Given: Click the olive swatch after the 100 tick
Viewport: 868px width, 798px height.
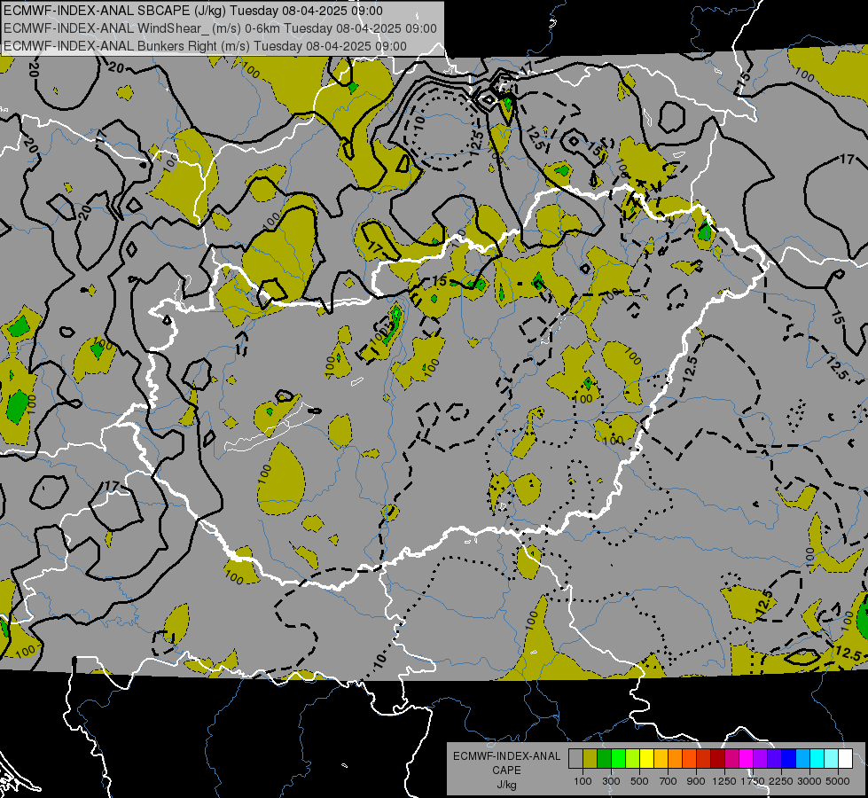Looking at the screenshot, I should click(590, 759).
